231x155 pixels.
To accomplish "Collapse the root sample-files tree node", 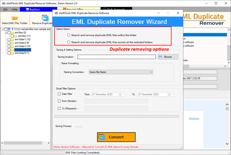I will tap(3, 29).
